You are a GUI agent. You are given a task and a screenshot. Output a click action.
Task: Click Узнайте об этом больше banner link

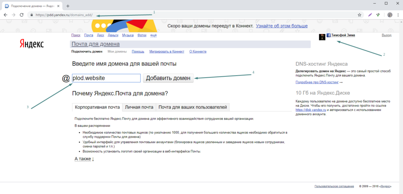tap(282, 26)
